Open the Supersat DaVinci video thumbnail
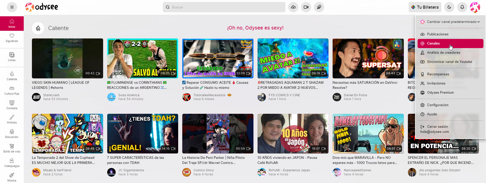 [368, 58]
